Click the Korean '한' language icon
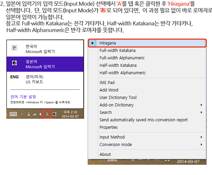Screen dimensions: 212x175 click(15, 48)
